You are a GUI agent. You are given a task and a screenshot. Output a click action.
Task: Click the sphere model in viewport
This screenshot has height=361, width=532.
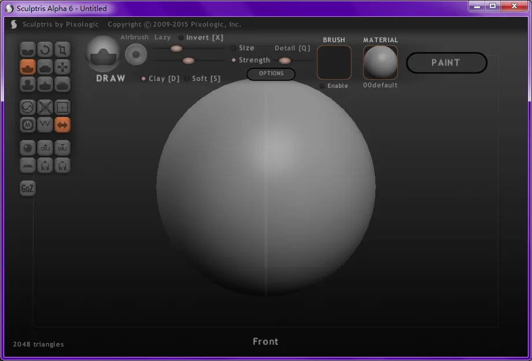(x=266, y=187)
